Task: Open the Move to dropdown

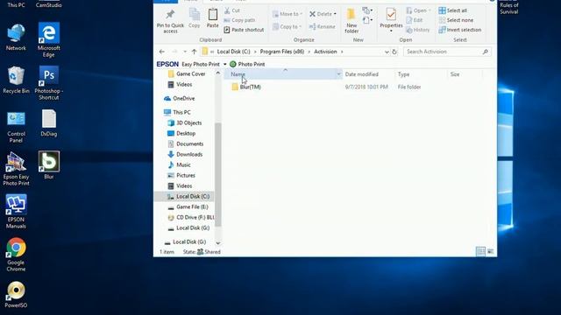Action: tap(288, 14)
